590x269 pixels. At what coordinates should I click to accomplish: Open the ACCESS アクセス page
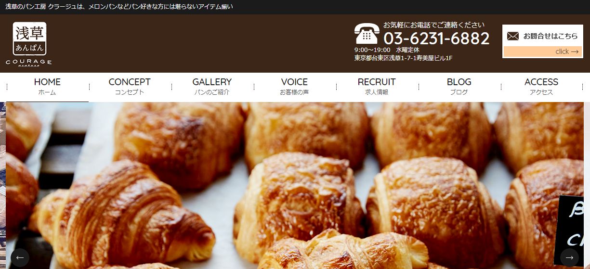541,87
